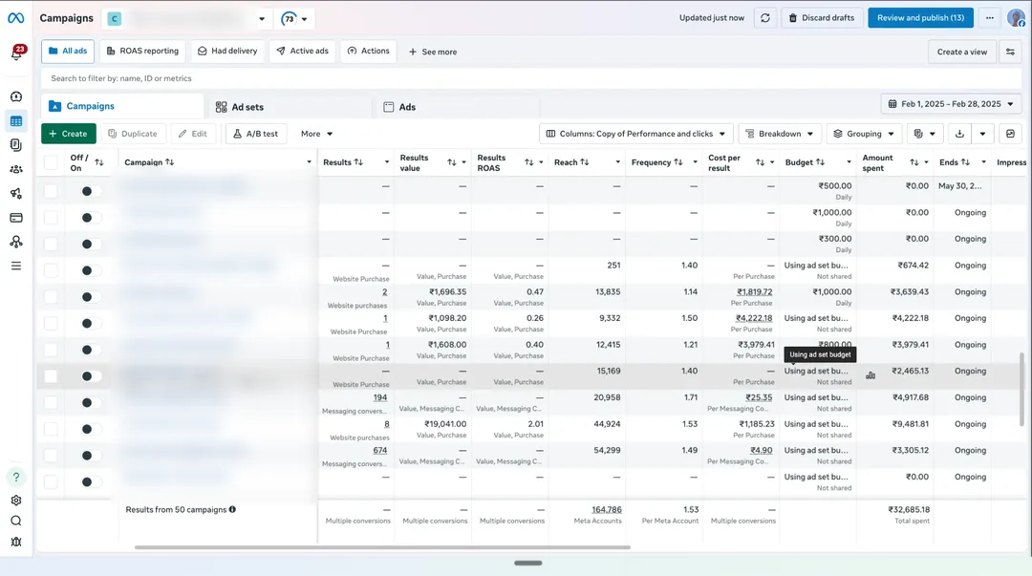Open Advertising settings megaphone icon in sidebar
Viewport: 1032px width, 576px height.
click(16, 194)
